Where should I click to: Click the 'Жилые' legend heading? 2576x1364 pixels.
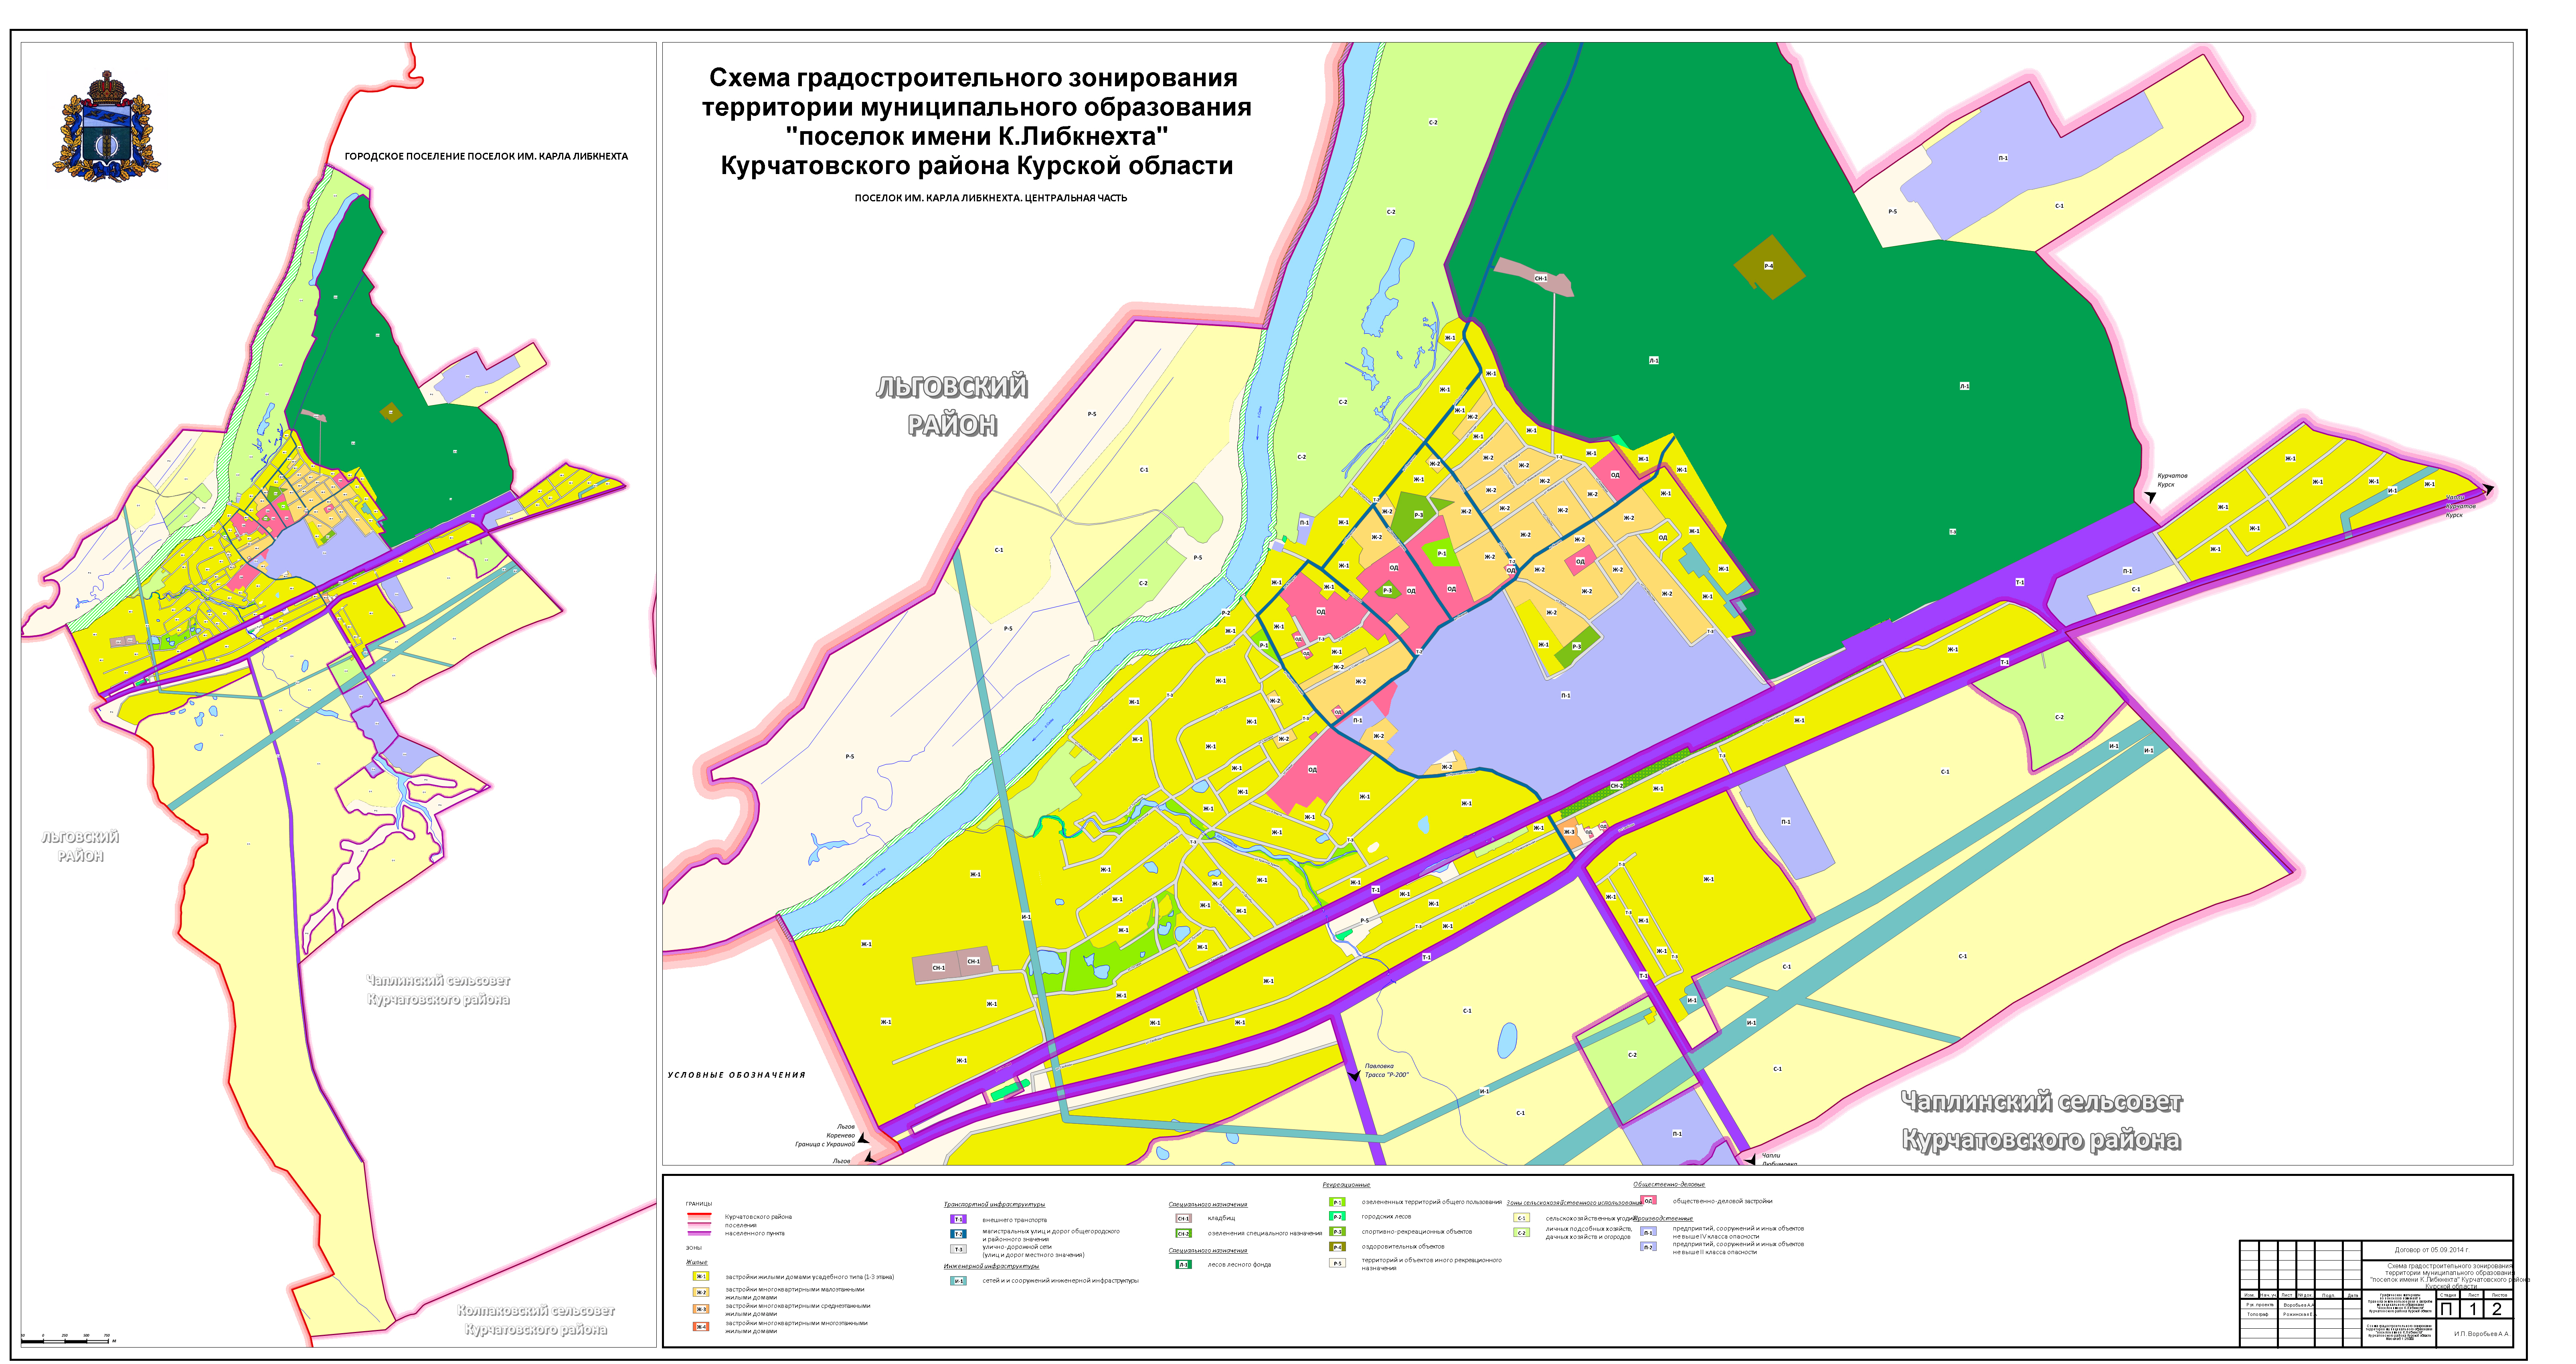pos(696,1262)
